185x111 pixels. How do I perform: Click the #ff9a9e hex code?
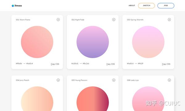pyautogui.click(x=19, y=64)
